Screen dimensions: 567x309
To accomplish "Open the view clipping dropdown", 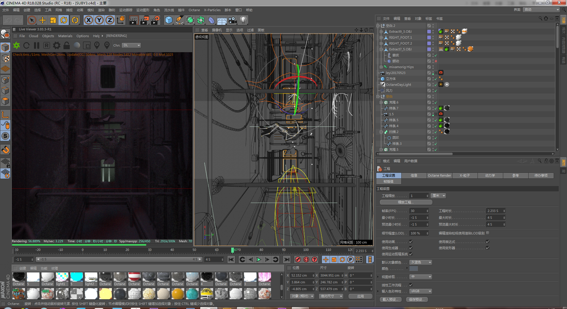I will click(x=420, y=277).
